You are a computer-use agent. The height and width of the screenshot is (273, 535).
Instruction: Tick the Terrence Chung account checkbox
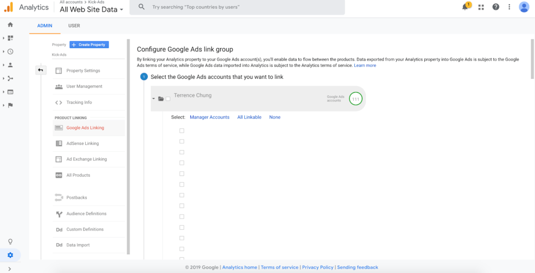click(x=168, y=98)
